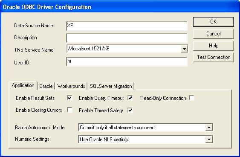Click the 'Batch Autocommit Mode' label
Image resolution: width=240 pixels, height=157 pixels.
tap(40, 128)
